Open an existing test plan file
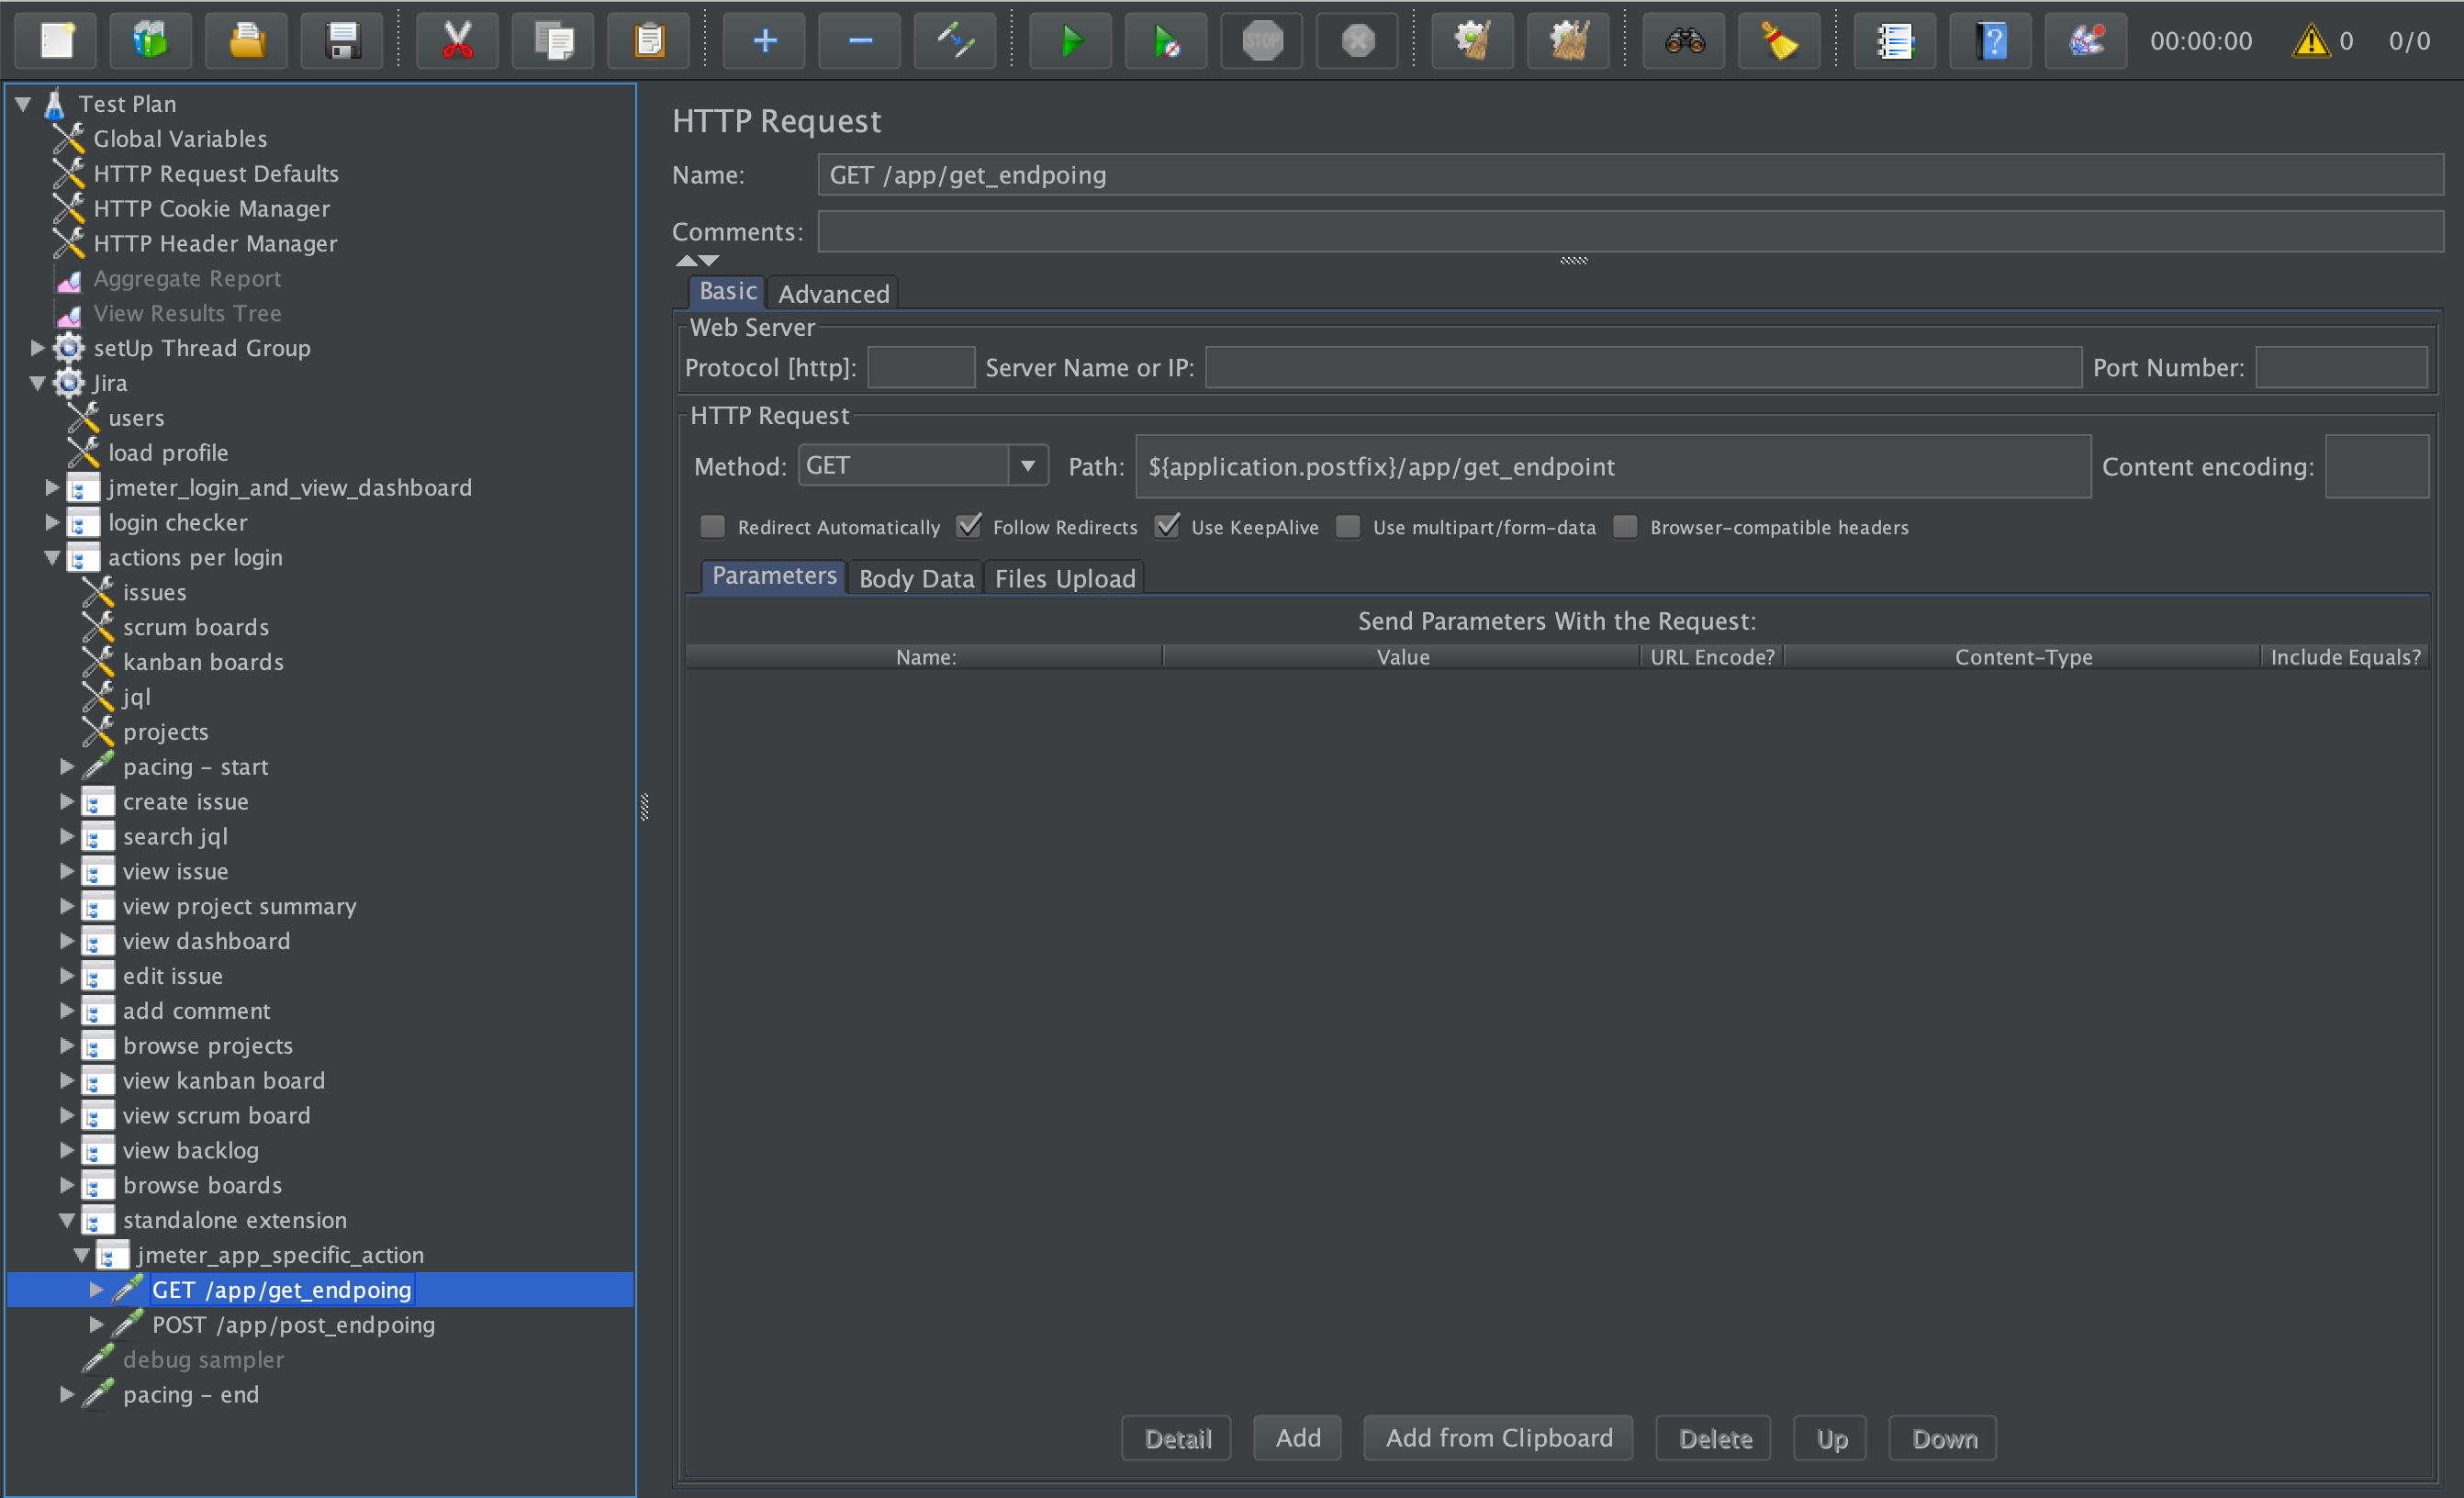 pyautogui.click(x=246, y=41)
